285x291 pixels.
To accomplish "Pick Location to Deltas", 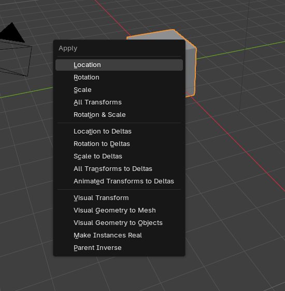I will click(119, 131).
